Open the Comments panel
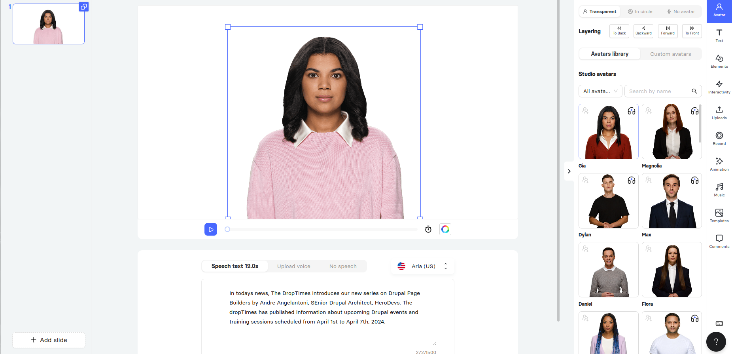 pyautogui.click(x=719, y=241)
